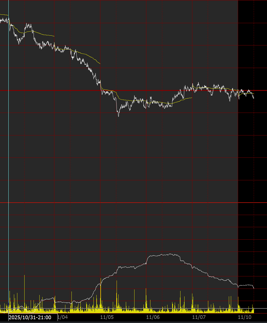
Task: Click the price rebound peak after first drop
Action: pyautogui.click(x=27, y=24)
